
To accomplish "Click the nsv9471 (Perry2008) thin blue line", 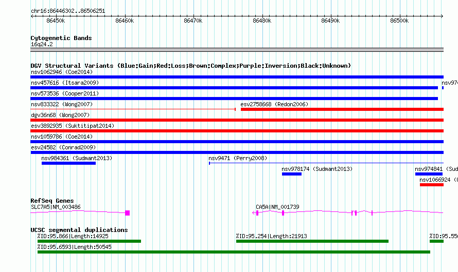I will [326, 163].
